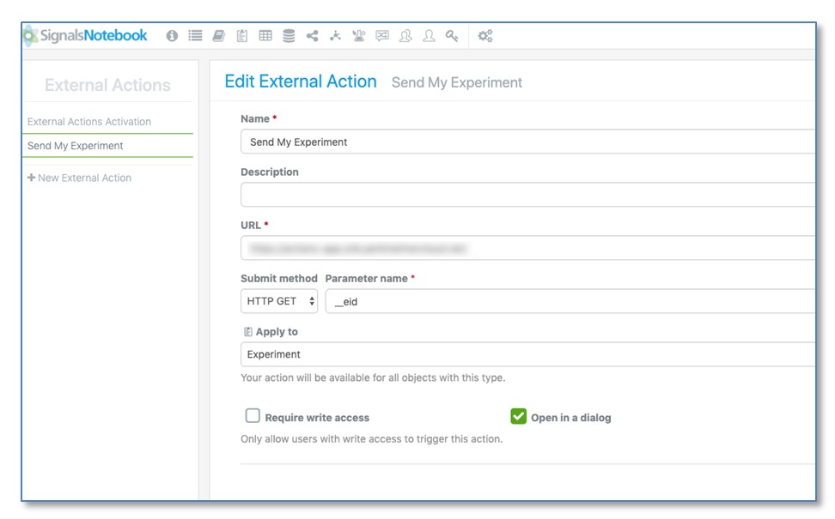Viewport: 835px width, 519px height.
Task: Click the notebook book icon
Action: (x=218, y=36)
